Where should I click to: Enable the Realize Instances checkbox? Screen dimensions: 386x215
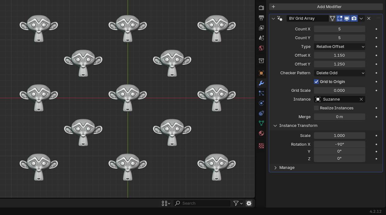click(x=316, y=108)
